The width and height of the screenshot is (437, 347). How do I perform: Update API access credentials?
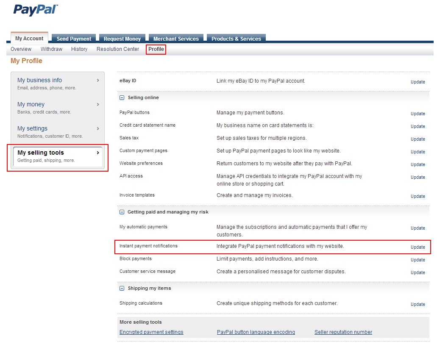coord(418,177)
